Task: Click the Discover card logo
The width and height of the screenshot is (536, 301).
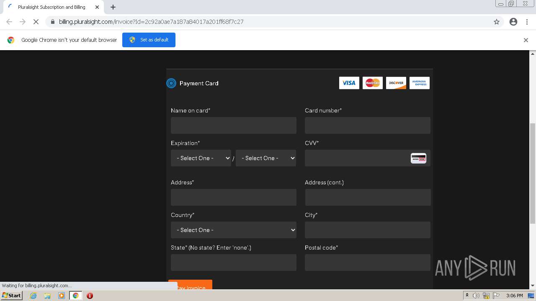Action: tap(396, 83)
